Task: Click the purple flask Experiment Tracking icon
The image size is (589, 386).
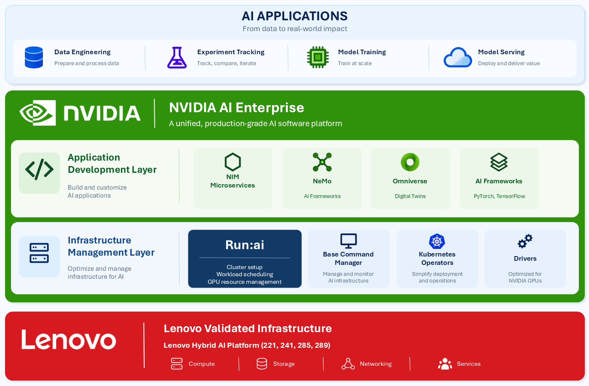Action: (177, 58)
